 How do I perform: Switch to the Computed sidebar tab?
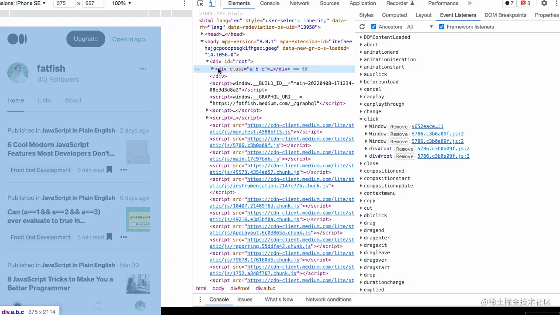click(x=394, y=15)
